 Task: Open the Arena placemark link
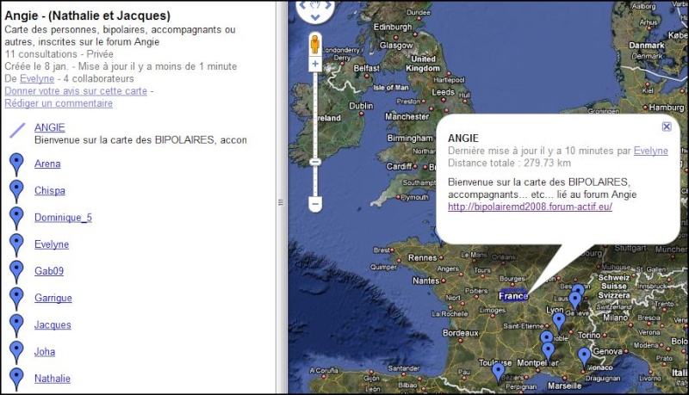(x=47, y=164)
